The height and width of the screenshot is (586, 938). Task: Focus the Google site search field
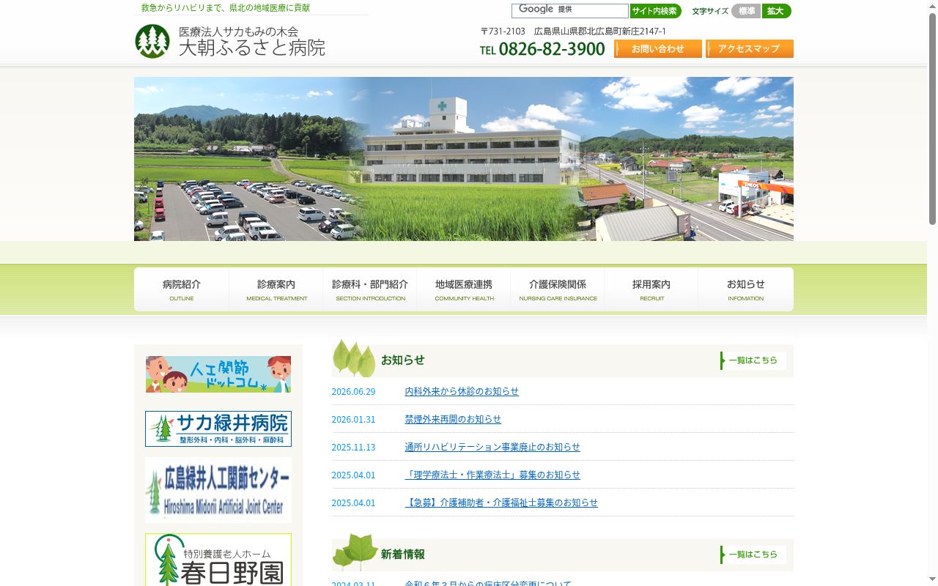pyautogui.click(x=569, y=10)
